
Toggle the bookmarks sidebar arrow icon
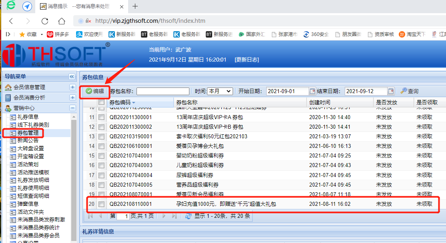tap(8, 34)
